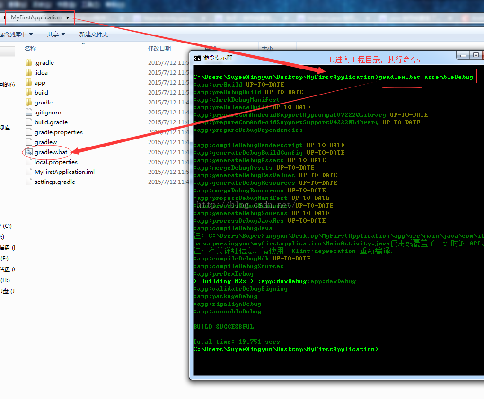
Task: Click the :app:compileDebugJava console line
Action: pyautogui.click(x=233, y=228)
